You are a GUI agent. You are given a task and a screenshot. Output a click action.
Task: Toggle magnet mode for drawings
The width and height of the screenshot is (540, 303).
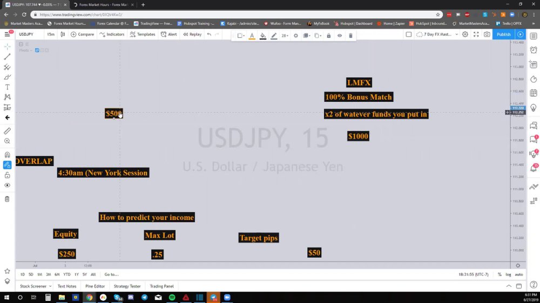point(7,155)
